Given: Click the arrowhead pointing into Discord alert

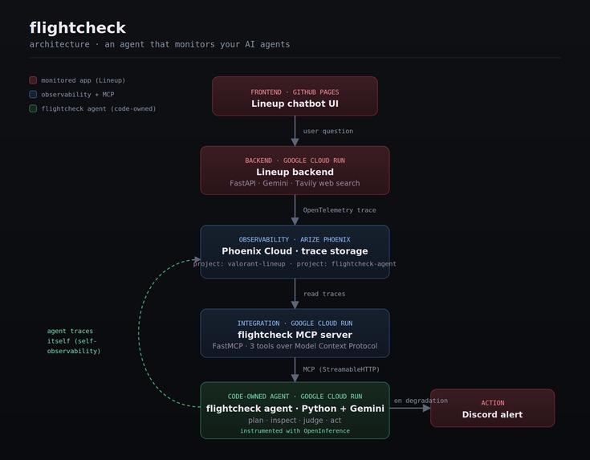Looking at the screenshot, I should (x=427, y=408).
